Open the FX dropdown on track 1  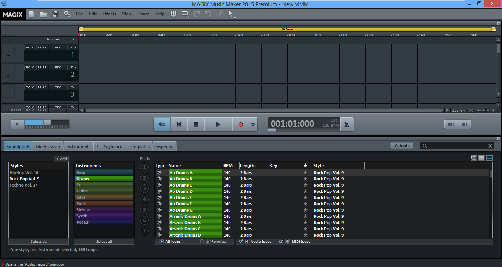[x=73, y=47]
